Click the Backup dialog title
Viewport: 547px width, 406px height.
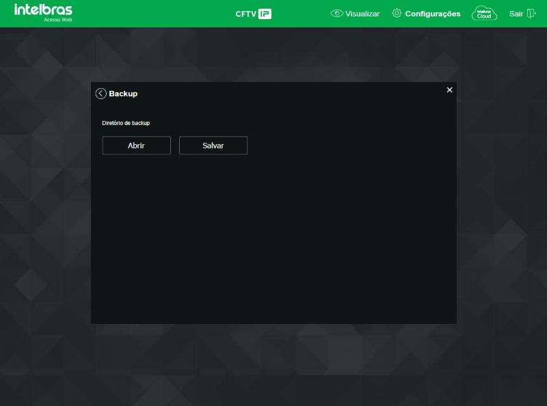click(123, 94)
